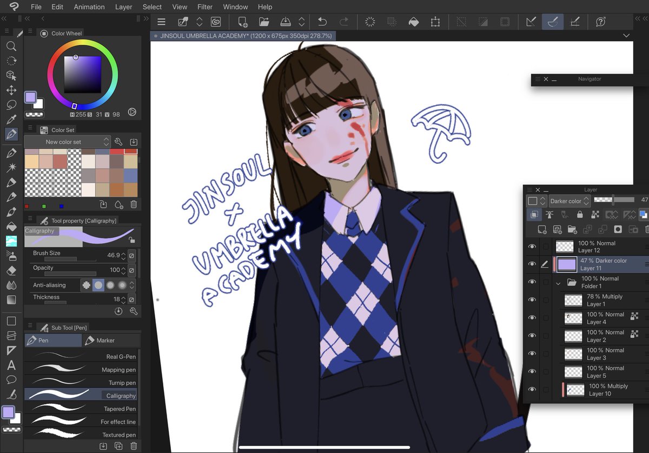
Task: Open the Animation menu
Action: click(89, 7)
